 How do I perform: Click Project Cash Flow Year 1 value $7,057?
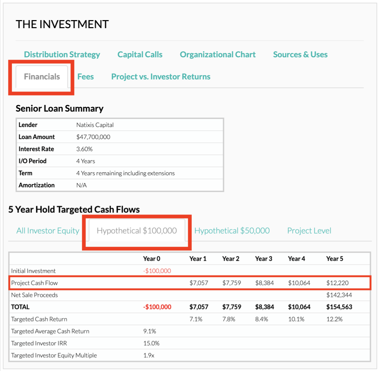click(199, 283)
